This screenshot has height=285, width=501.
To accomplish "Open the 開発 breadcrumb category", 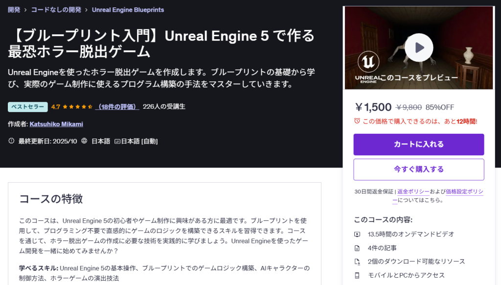I will tap(14, 10).
